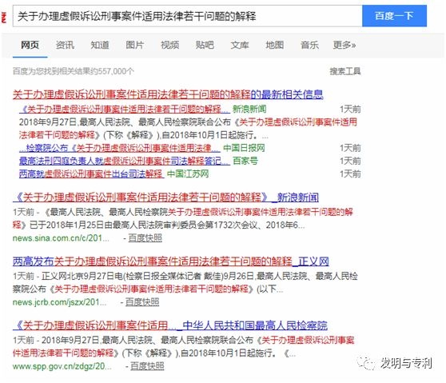Switch to the 地图 tab
The image size is (446, 383).
coord(275,45)
